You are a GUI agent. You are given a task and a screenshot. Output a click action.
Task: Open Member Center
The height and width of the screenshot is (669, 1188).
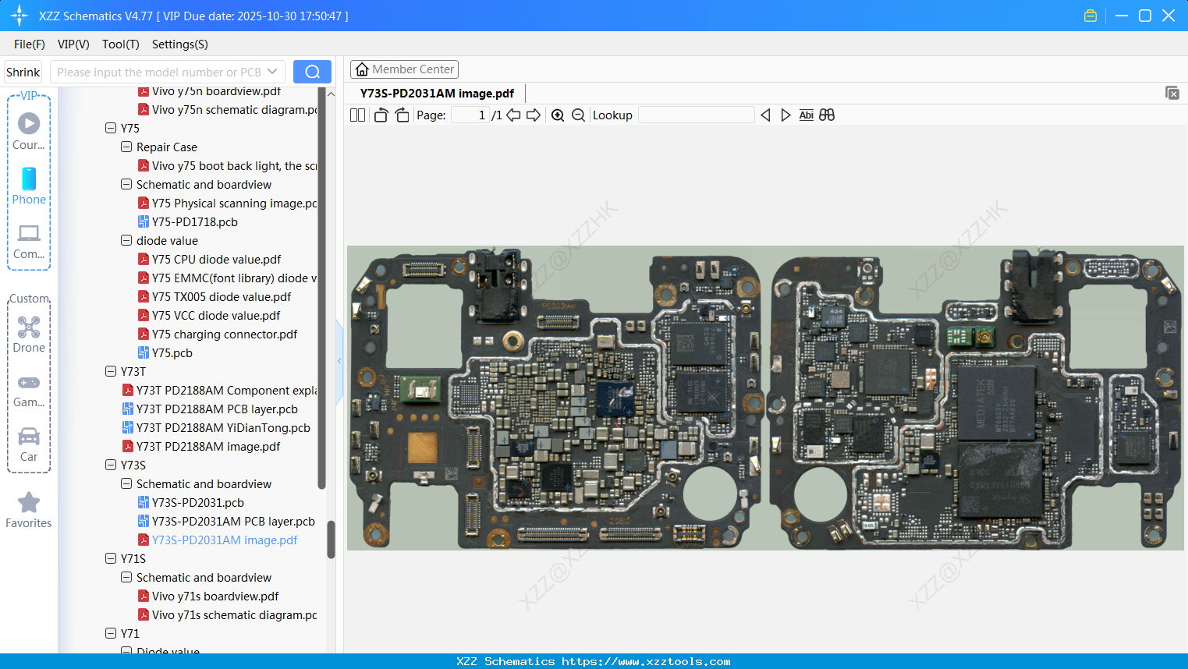pos(404,69)
